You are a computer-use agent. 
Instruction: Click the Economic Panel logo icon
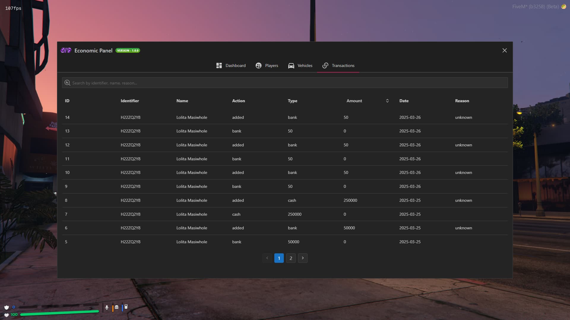pyautogui.click(x=66, y=50)
